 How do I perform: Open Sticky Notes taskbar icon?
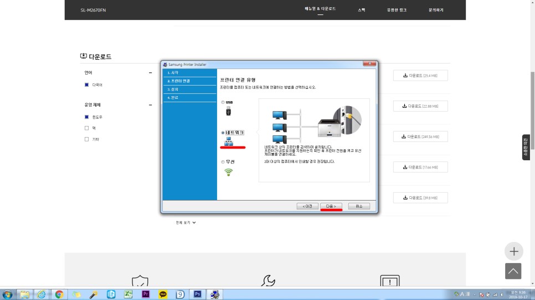coord(76,294)
